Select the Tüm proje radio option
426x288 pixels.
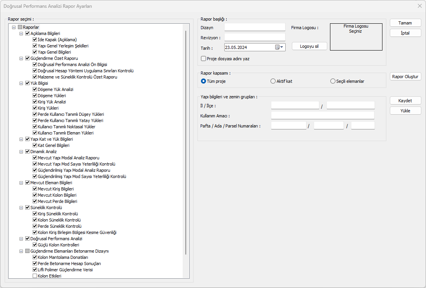203,81
